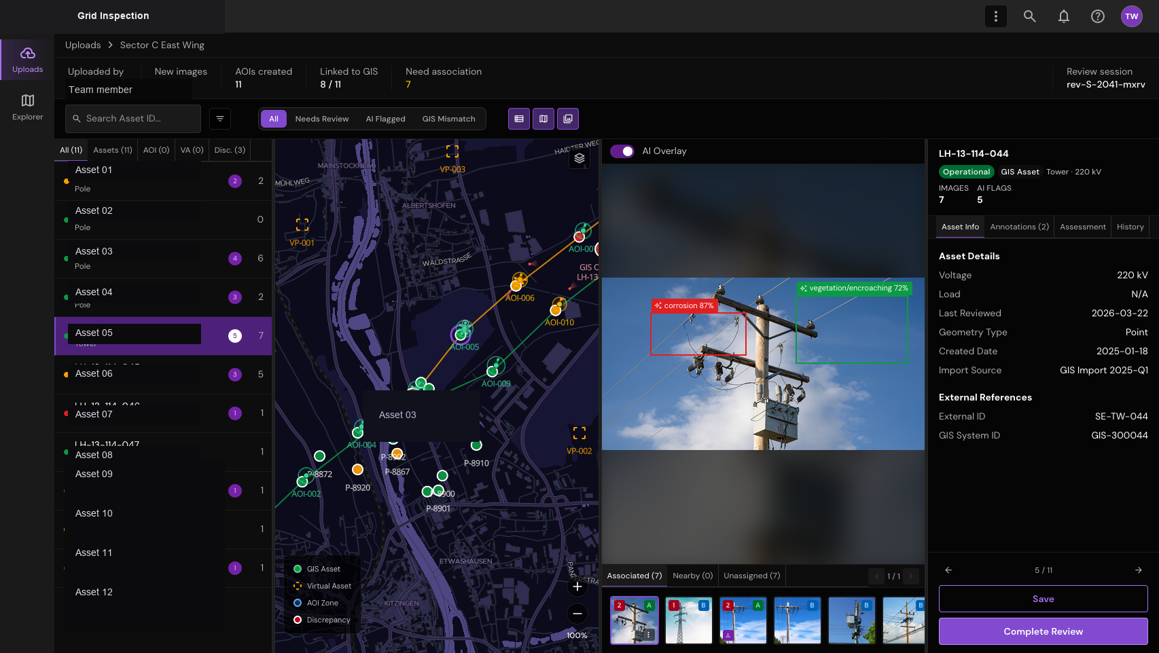Image resolution: width=1159 pixels, height=653 pixels.
Task: Open the notifications bell
Action: click(x=1064, y=16)
